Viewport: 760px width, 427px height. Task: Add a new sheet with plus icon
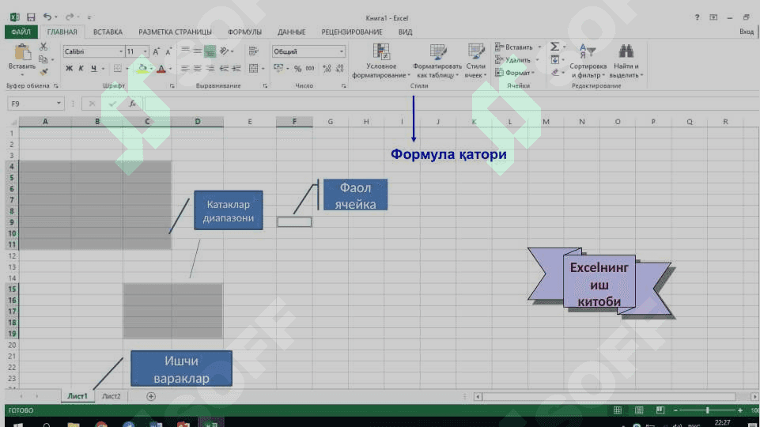pos(151,396)
